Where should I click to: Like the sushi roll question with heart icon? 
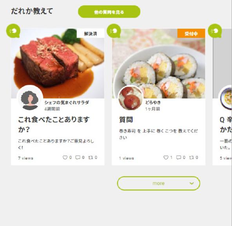coord(166,157)
